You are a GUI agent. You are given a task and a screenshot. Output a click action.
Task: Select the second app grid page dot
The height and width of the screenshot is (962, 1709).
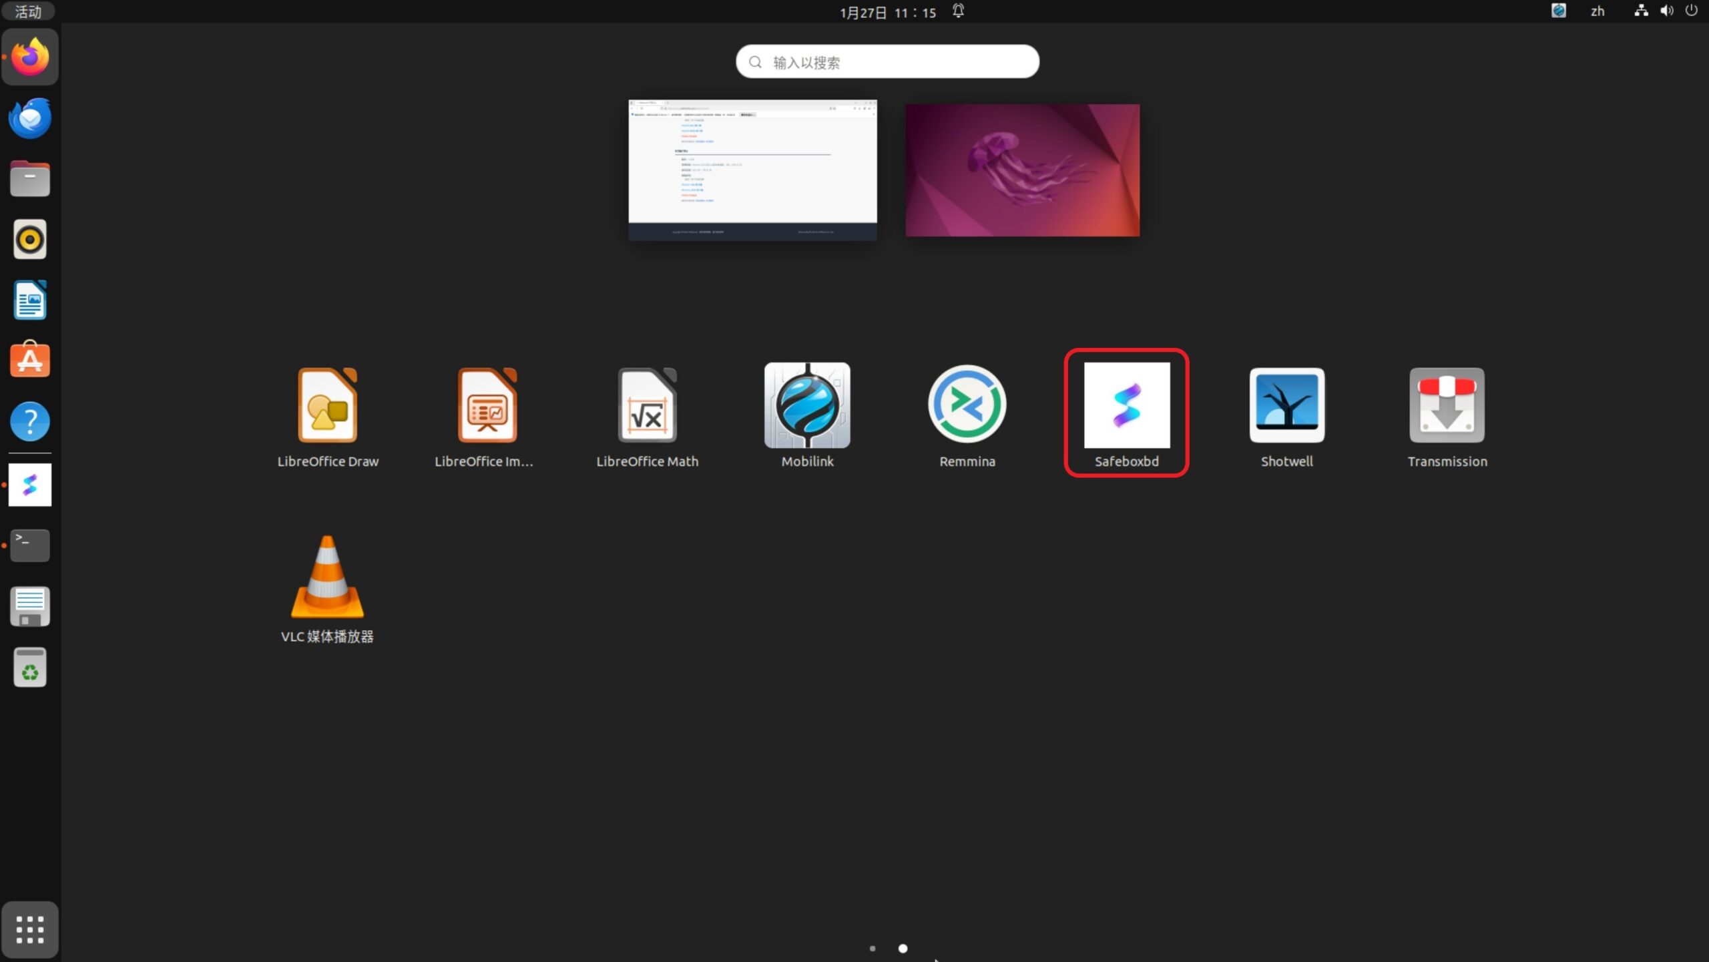point(903,948)
